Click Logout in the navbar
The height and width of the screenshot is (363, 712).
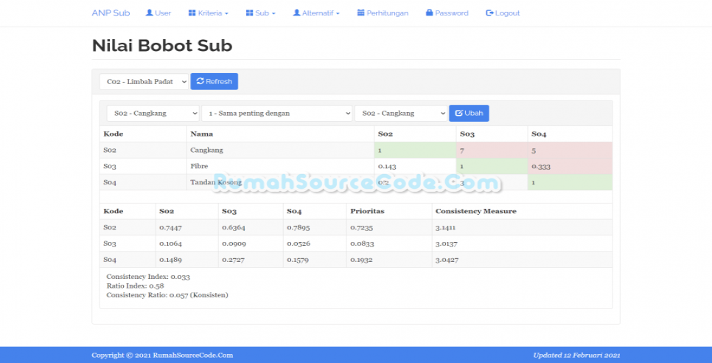tap(503, 13)
